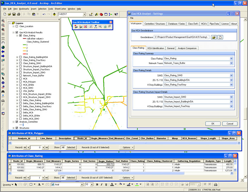Viewport: 248px width, 192px height.
Task: Click red X icon on HCA toolbar
Action: (85, 26)
